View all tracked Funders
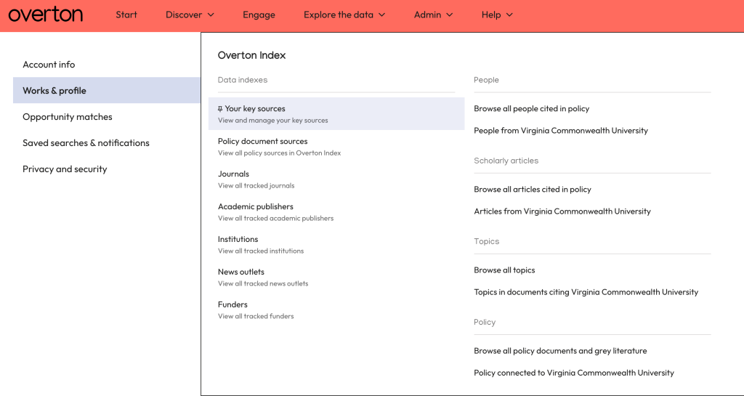Screen dimensions: 744x396 (232, 305)
